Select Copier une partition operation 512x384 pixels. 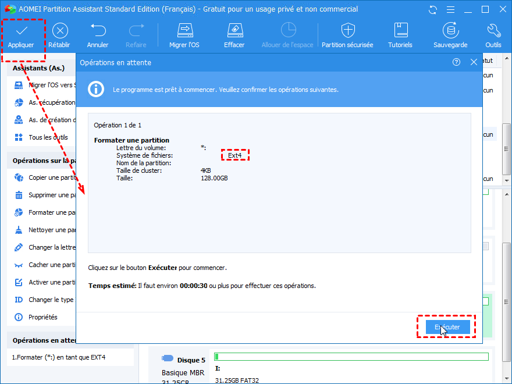pyautogui.click(x=45, y=177)
